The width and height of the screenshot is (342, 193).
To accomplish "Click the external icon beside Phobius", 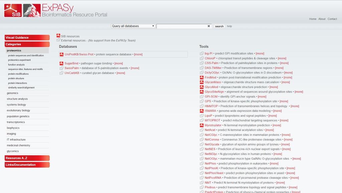I will [x=202, y=187].
